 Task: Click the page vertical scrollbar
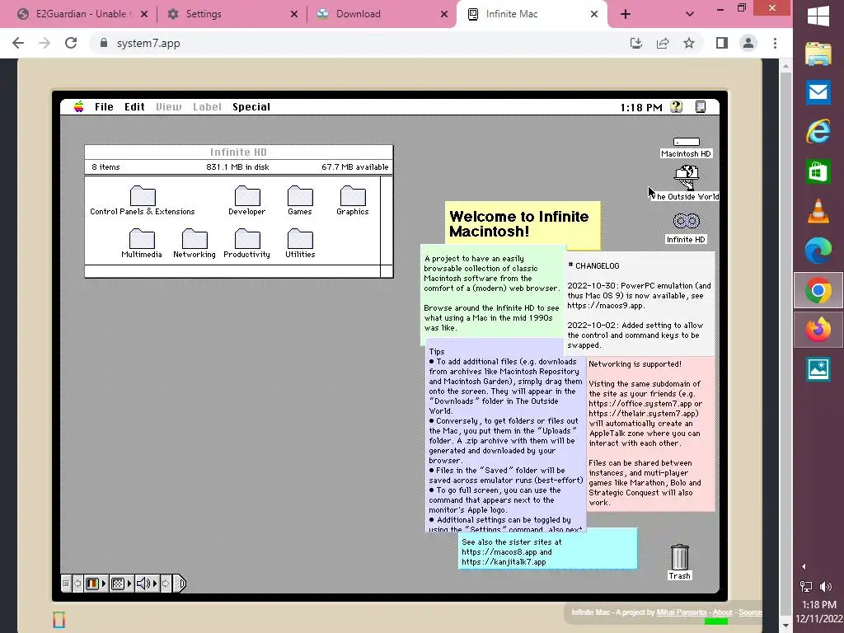coord(785,345)
